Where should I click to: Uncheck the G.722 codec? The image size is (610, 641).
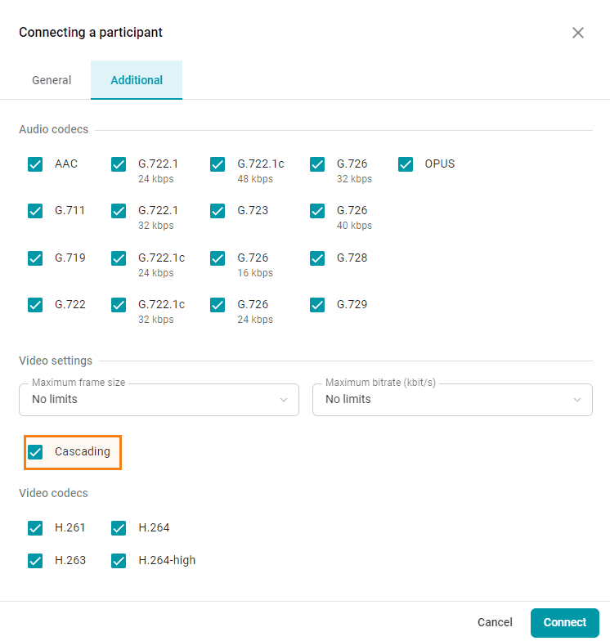35,305
